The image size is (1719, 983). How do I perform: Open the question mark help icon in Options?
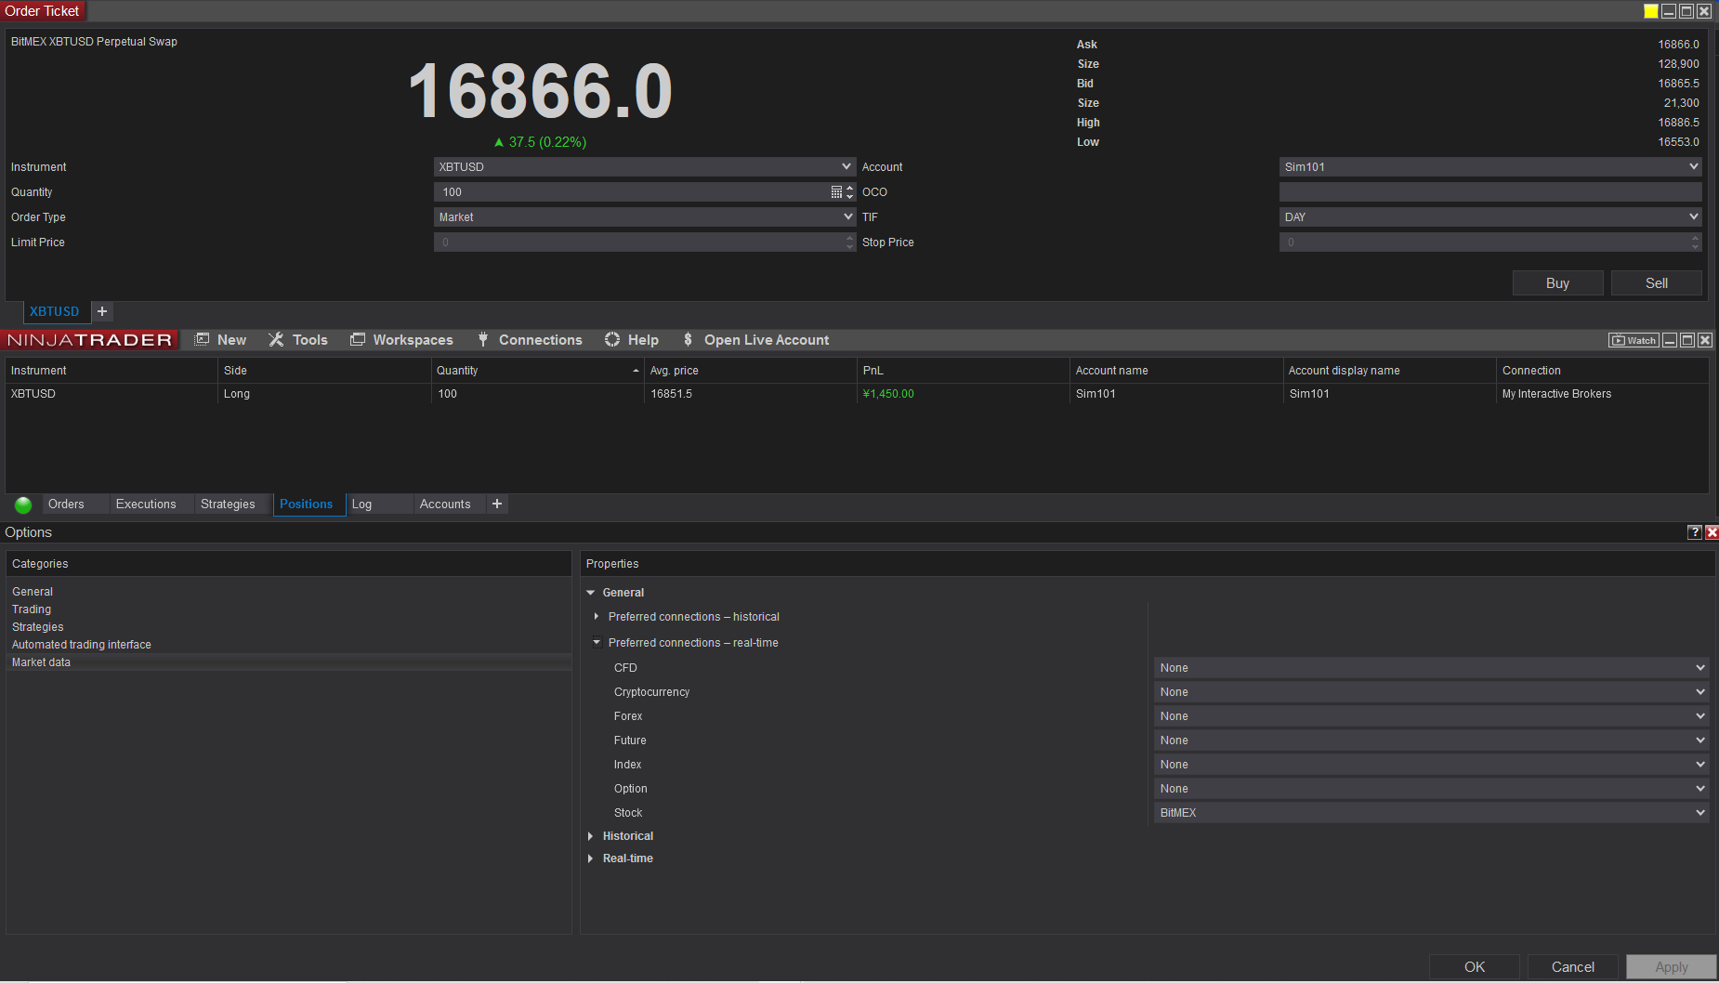pyautogui.click(x=1695, y=532)
